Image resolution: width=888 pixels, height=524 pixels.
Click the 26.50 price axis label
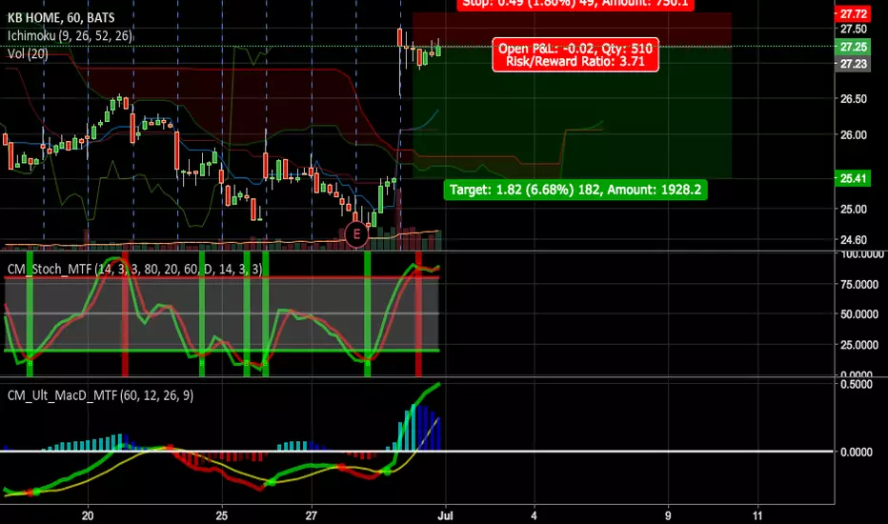pos(854,99)
